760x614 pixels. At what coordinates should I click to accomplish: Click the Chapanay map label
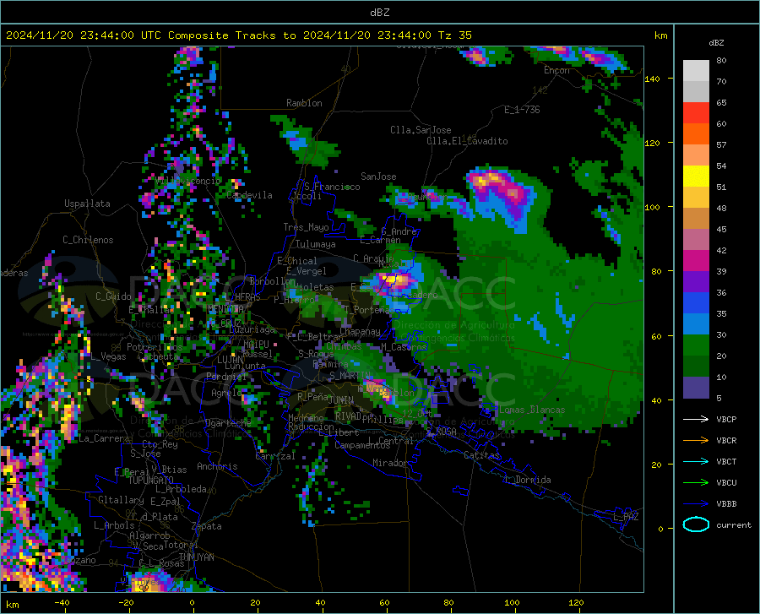[x=360, y=331]
